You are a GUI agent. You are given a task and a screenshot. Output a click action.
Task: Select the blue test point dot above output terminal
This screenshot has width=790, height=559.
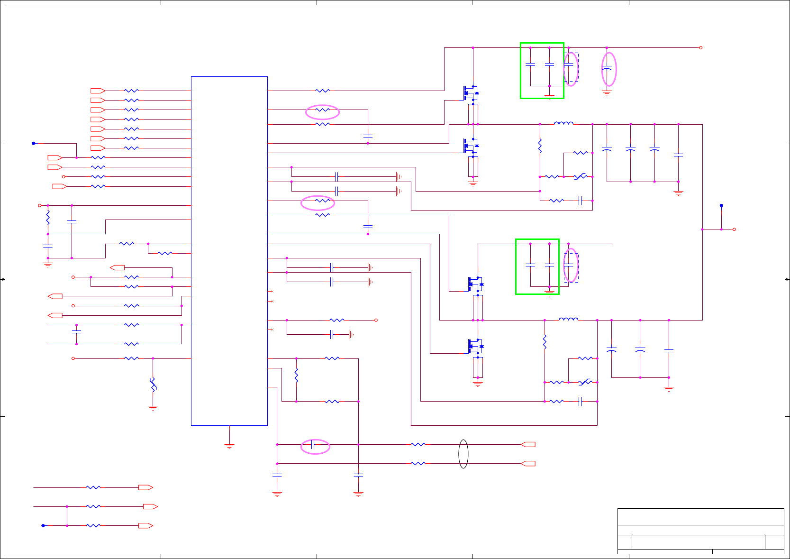(721, 206)
